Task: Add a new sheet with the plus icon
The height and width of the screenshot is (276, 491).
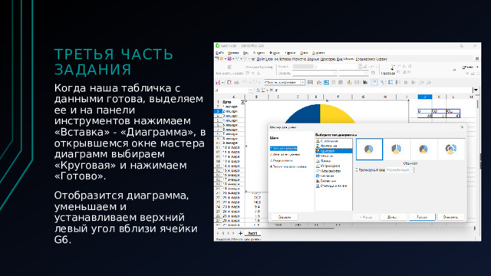Action: pyautogui.click(x=240, y=233)
